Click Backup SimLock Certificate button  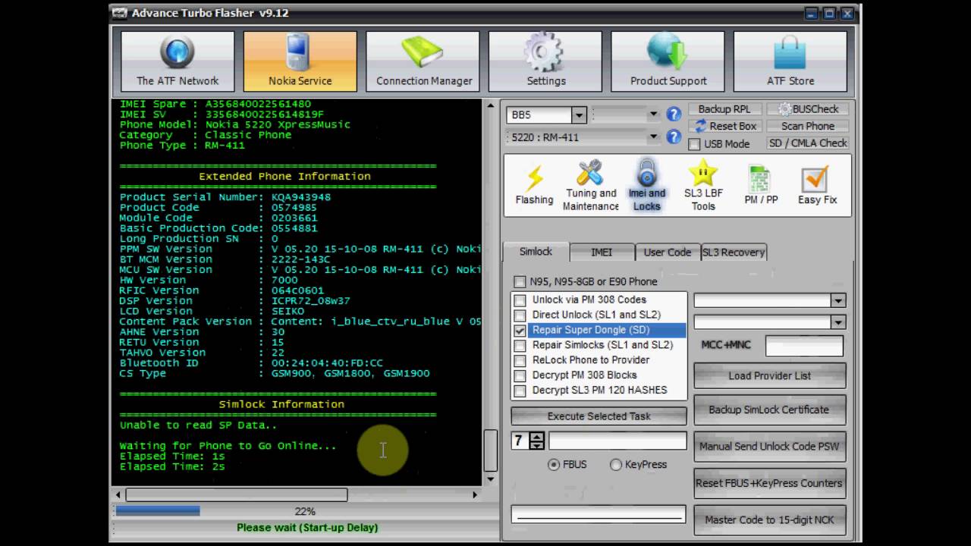(x=769, y=409)
